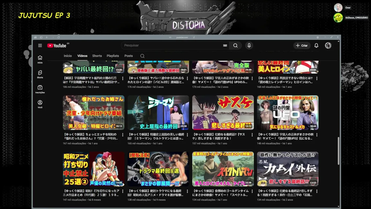
Task: Open options menu for 170 mil visualizações video
Action: (x=252, y=78)
